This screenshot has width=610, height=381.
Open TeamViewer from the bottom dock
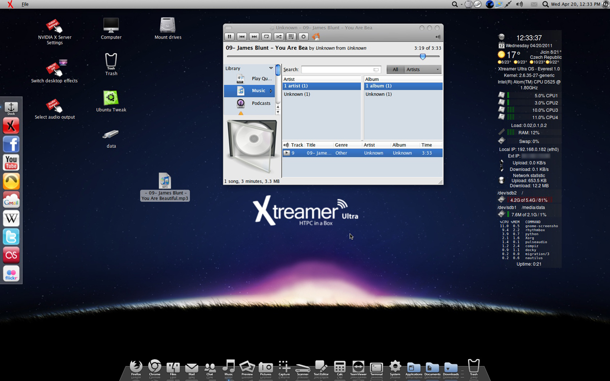click(x=358, y=368)
